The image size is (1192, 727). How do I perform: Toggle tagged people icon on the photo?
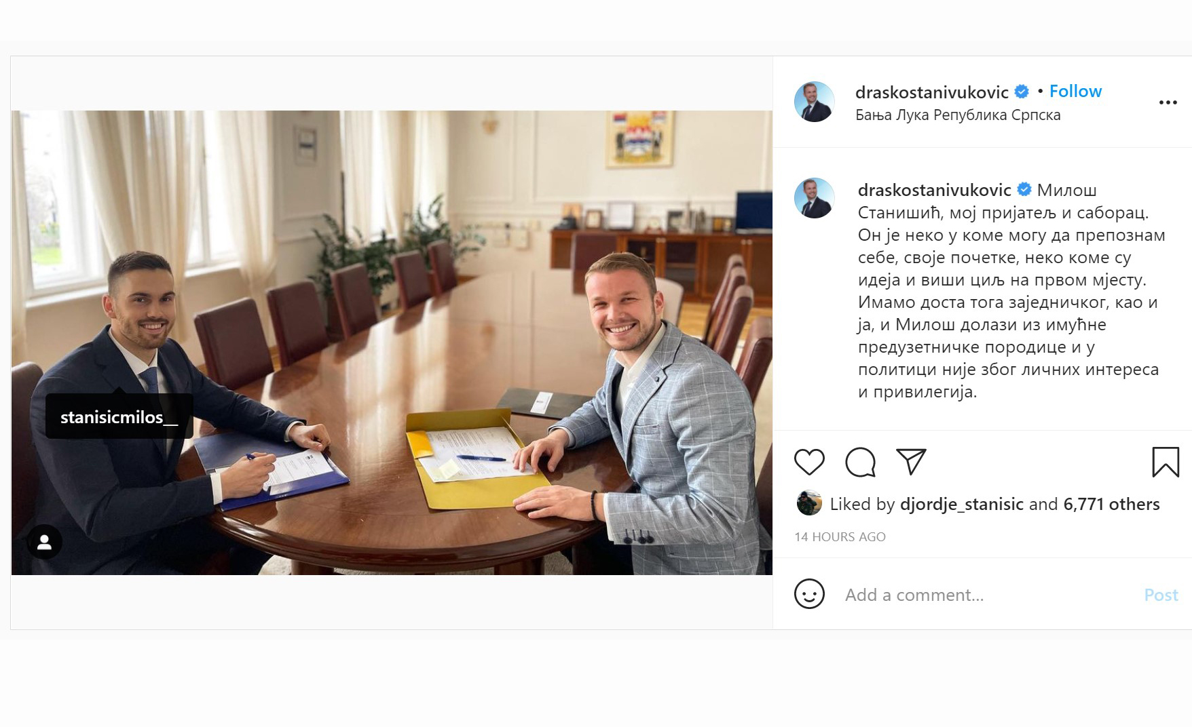coord(45,542)
